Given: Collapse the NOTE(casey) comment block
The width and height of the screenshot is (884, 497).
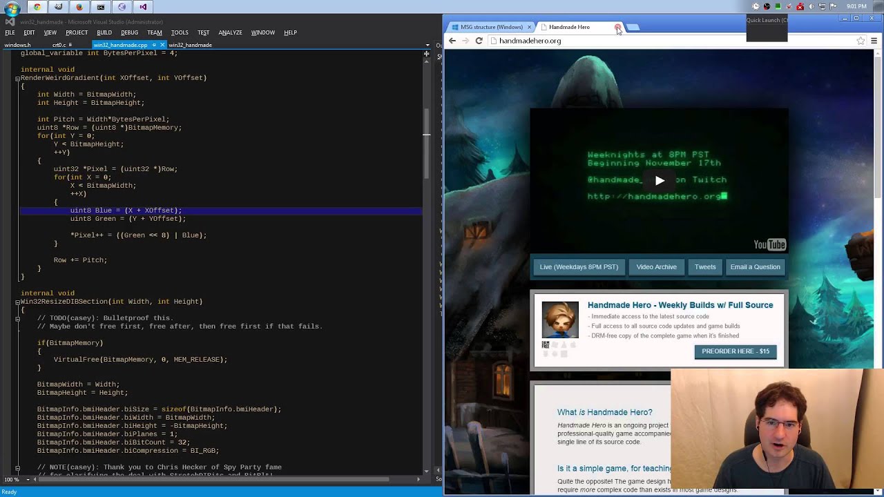Looking at the screenshot, I should (17, 467).
